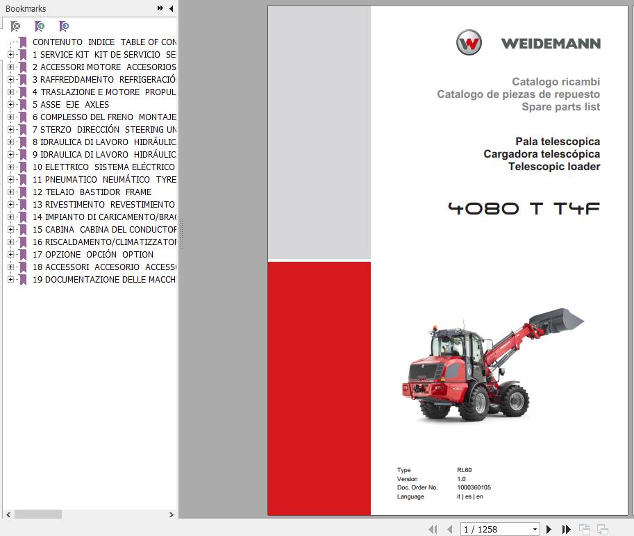Open the 10 ELETTRICO SISTEMA ELÉCTRICO bookmark
This screenshot has width=634, height=536.
tap(104, 167)
